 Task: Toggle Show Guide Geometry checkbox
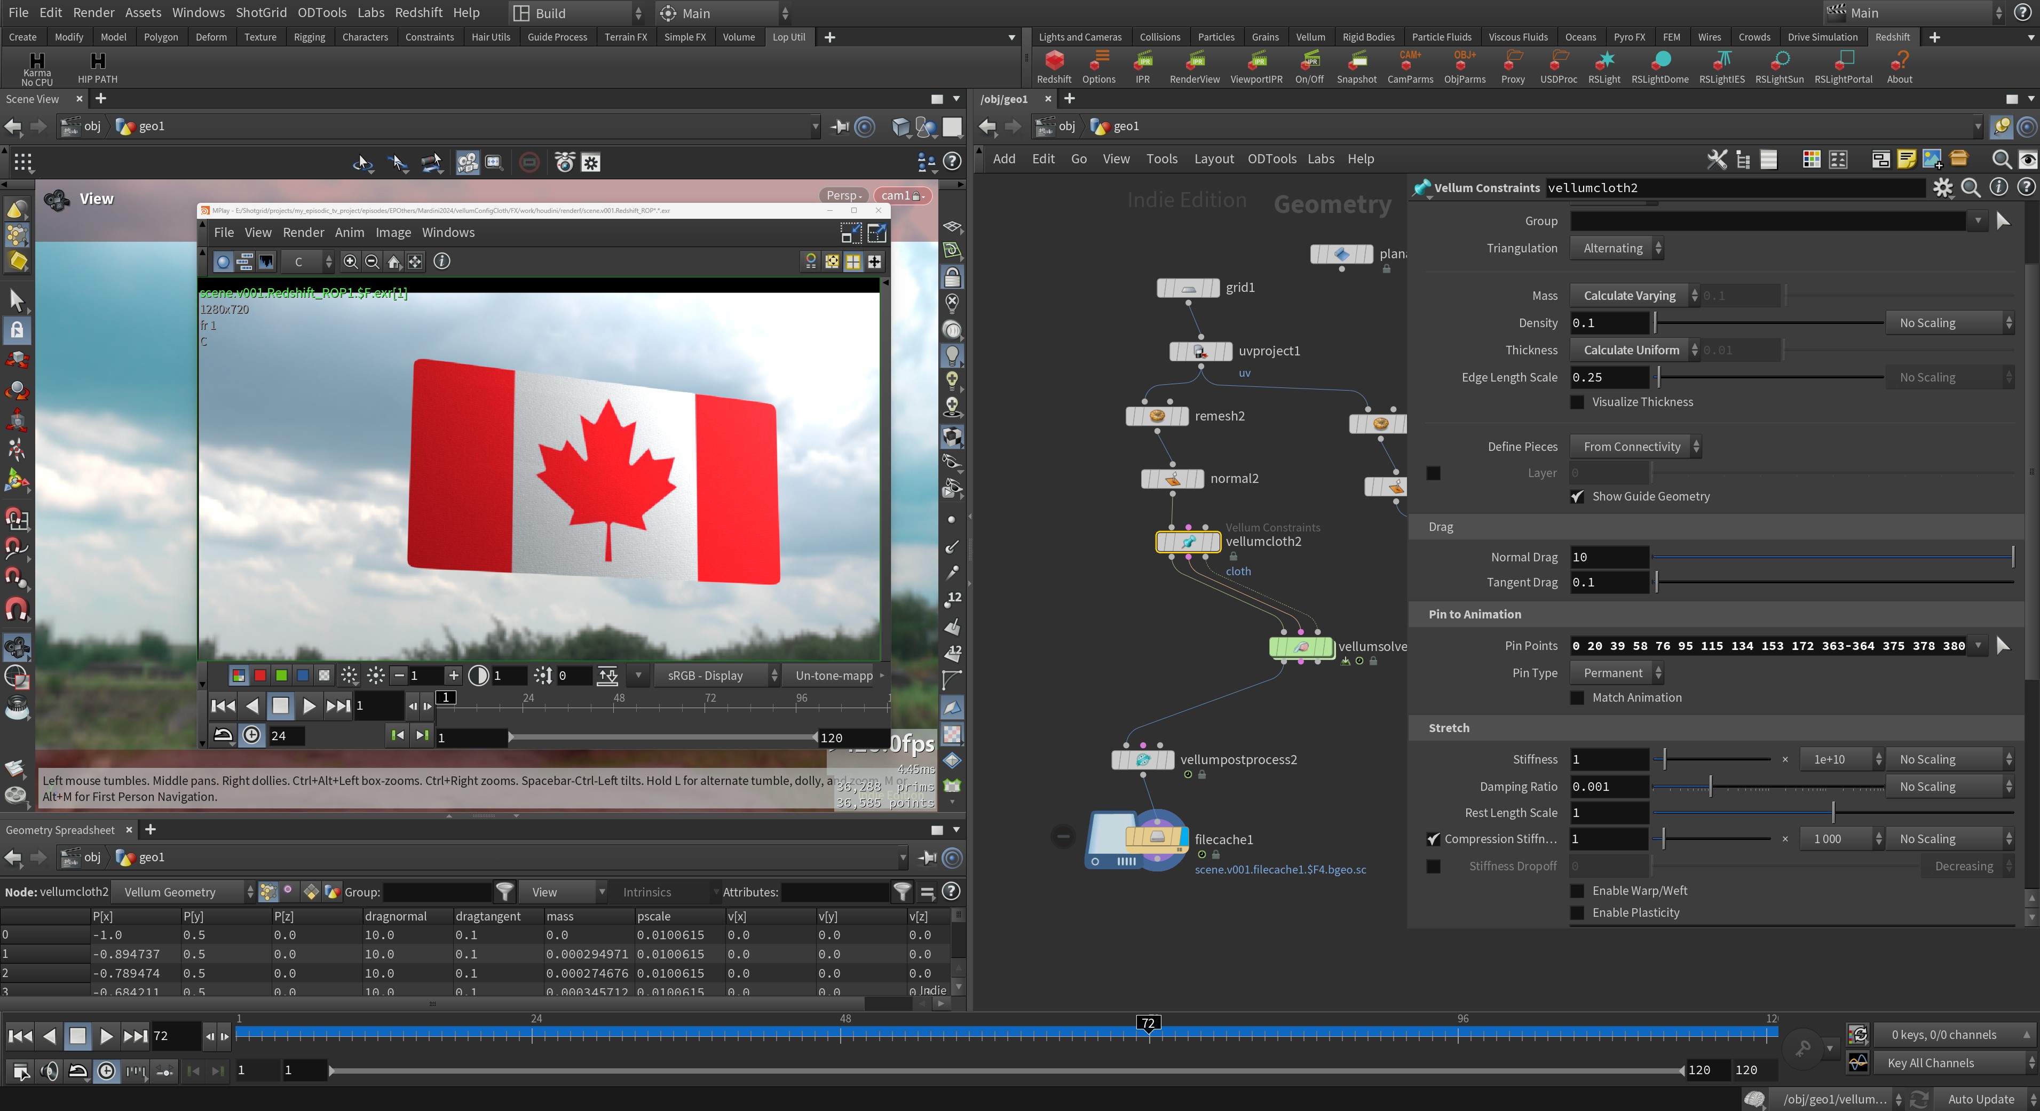tap(1577, 496)
